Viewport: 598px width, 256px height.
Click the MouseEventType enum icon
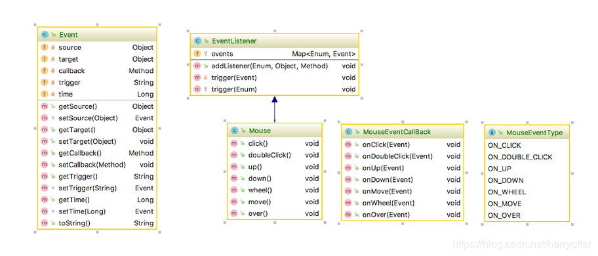click(x=492, y=133)
